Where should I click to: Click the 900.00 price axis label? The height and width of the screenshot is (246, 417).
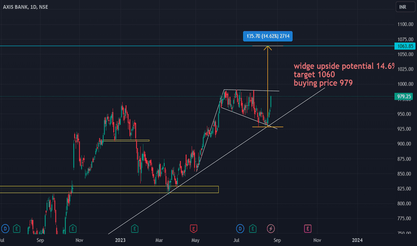[x=404, y=144]
